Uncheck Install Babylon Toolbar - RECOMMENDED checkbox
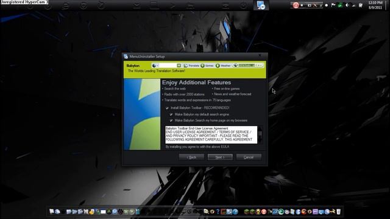Screen dimensions: 390x219 pyautogui.click(x=167, y=108)
